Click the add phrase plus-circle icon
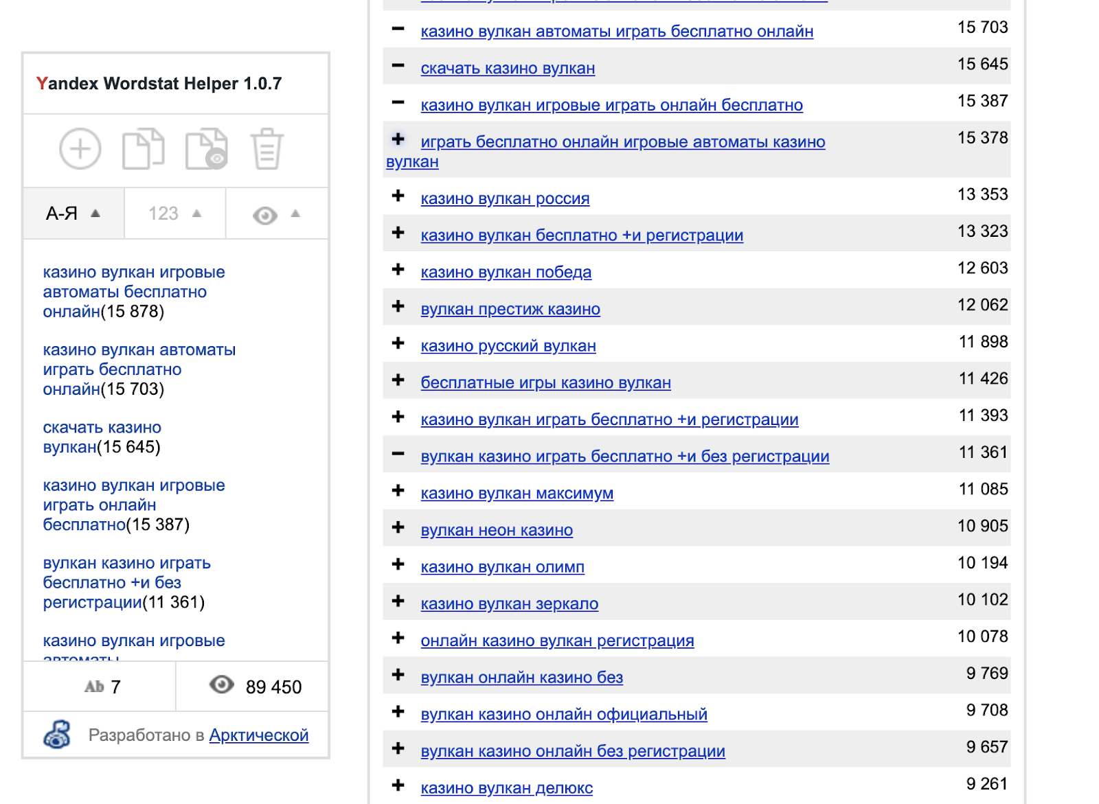The height and width of the screenshot is (804, 1099). pyautogui.click(x=80, y=149)
